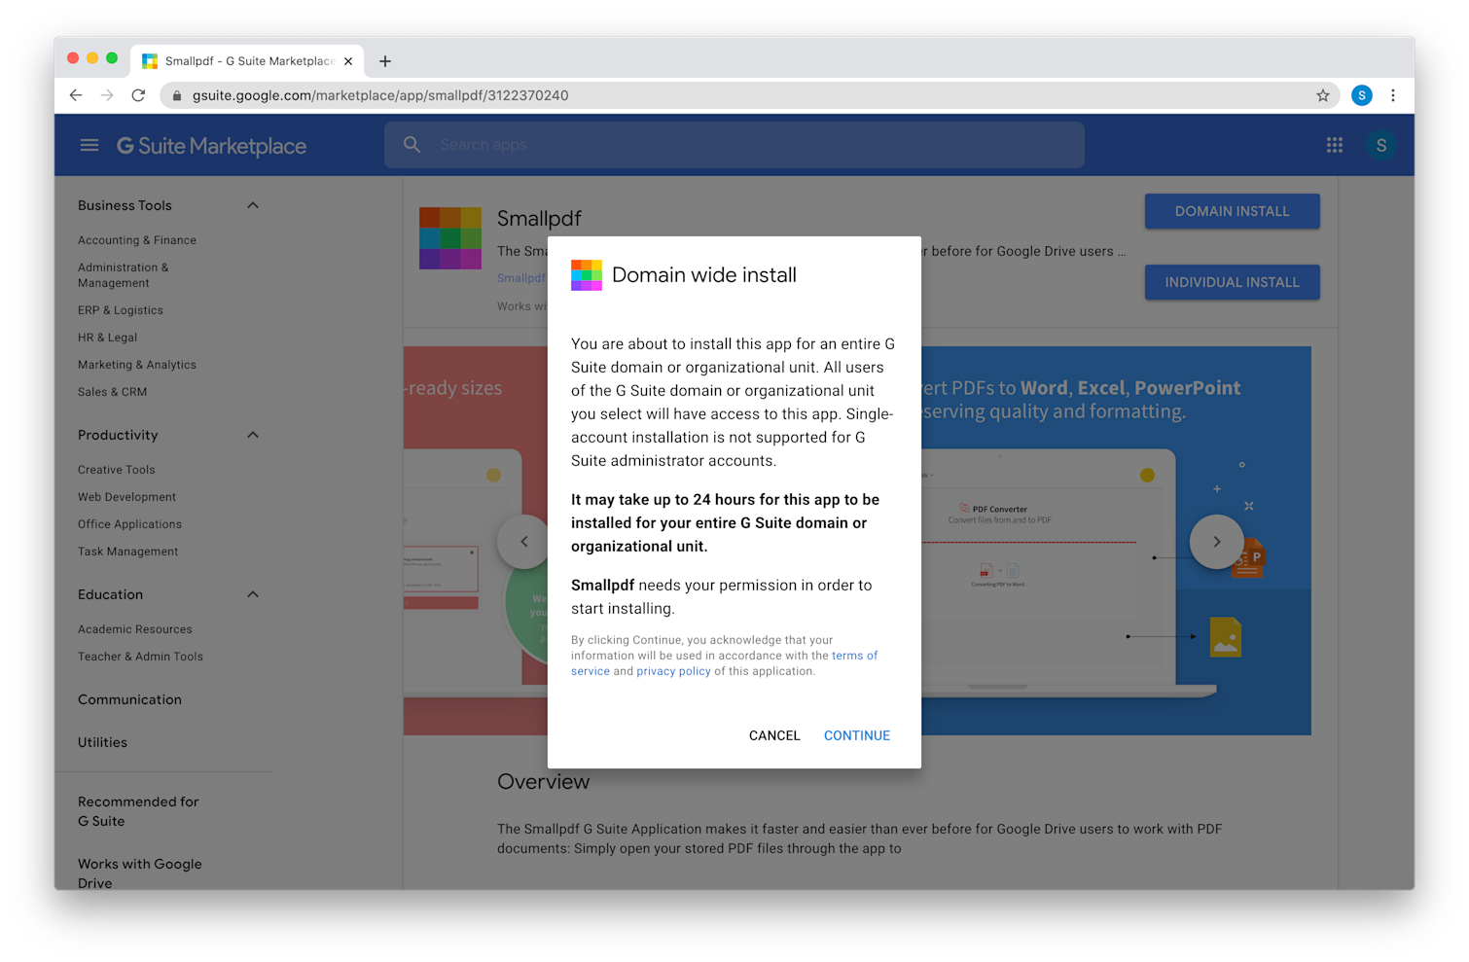Open the Task Management category
Viewport: 1469px width, 962px height.
128,552
